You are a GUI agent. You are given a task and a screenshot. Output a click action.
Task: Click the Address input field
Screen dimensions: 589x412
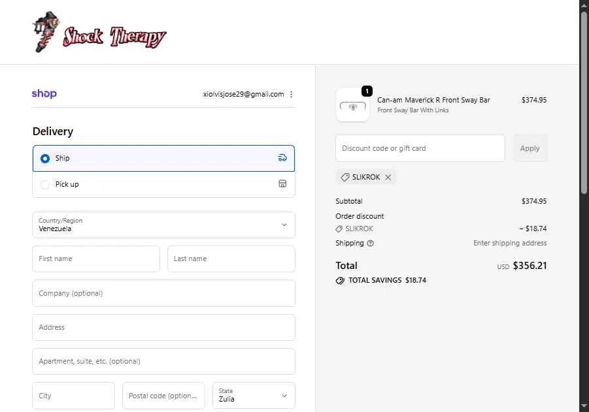(x=164, y=327)
